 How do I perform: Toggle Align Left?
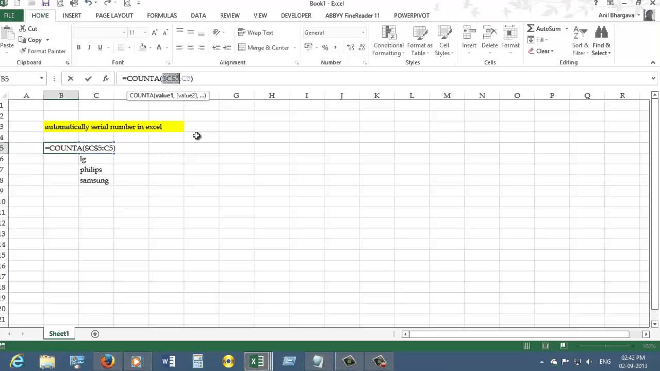click(179, 47)
